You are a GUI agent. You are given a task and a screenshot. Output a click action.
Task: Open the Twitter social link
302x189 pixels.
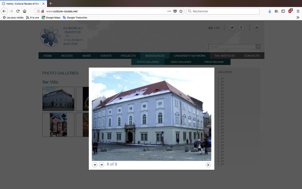tap(232, 28)
